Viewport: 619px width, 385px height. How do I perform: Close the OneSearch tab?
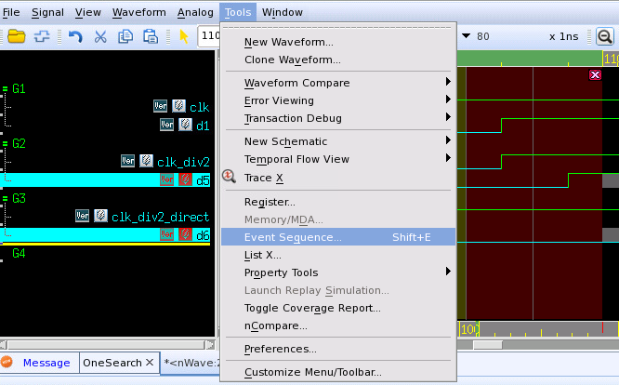(150, 362)
